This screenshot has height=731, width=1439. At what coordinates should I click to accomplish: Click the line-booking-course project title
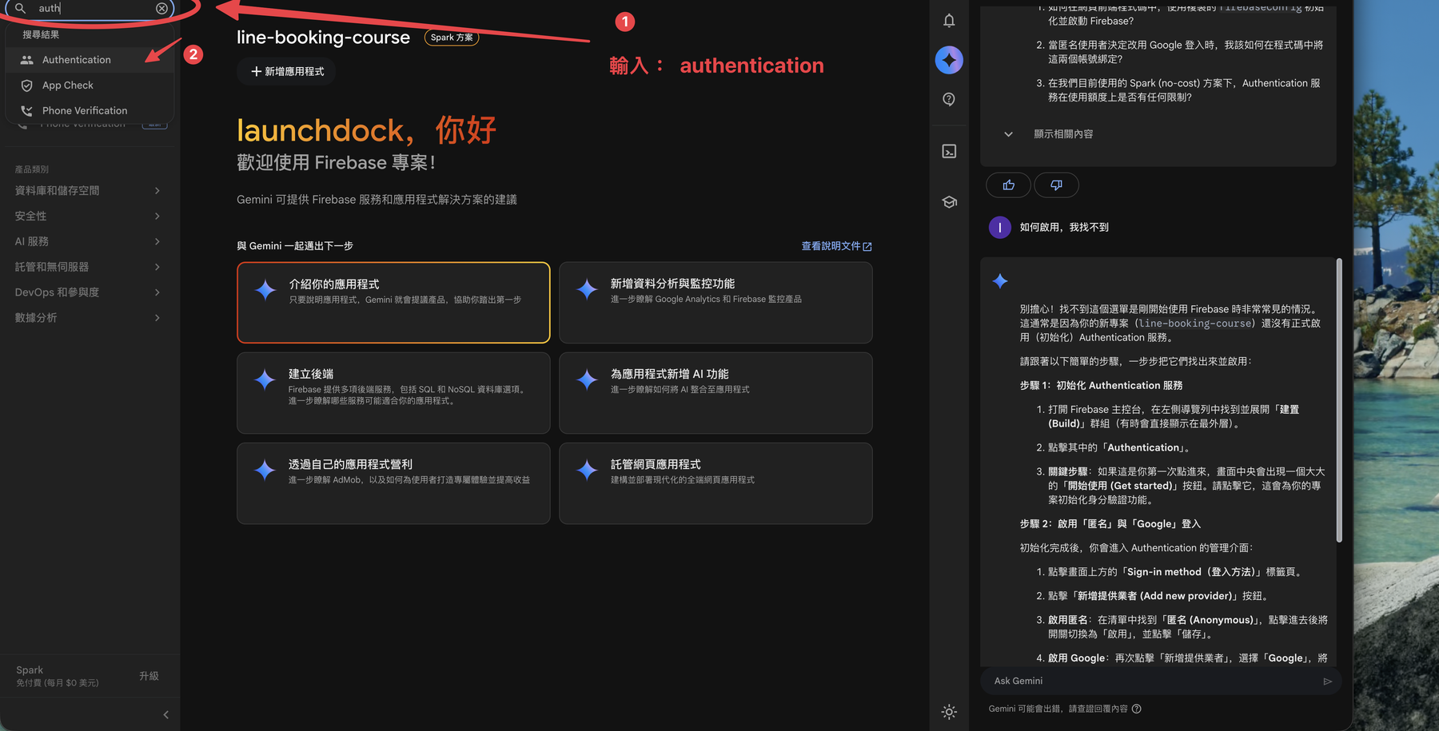323,38
